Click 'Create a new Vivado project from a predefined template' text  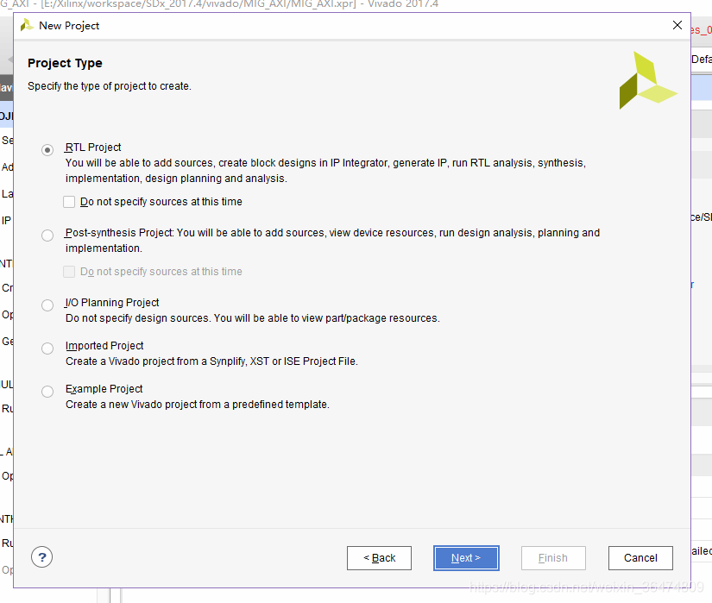point(198,405)
